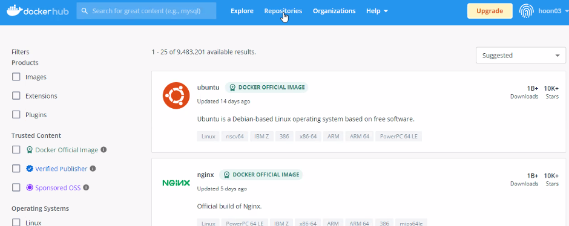The width and height of the screenshot is (569, 226).
Task: Expand the Help menu arrow
Action: 386,11
